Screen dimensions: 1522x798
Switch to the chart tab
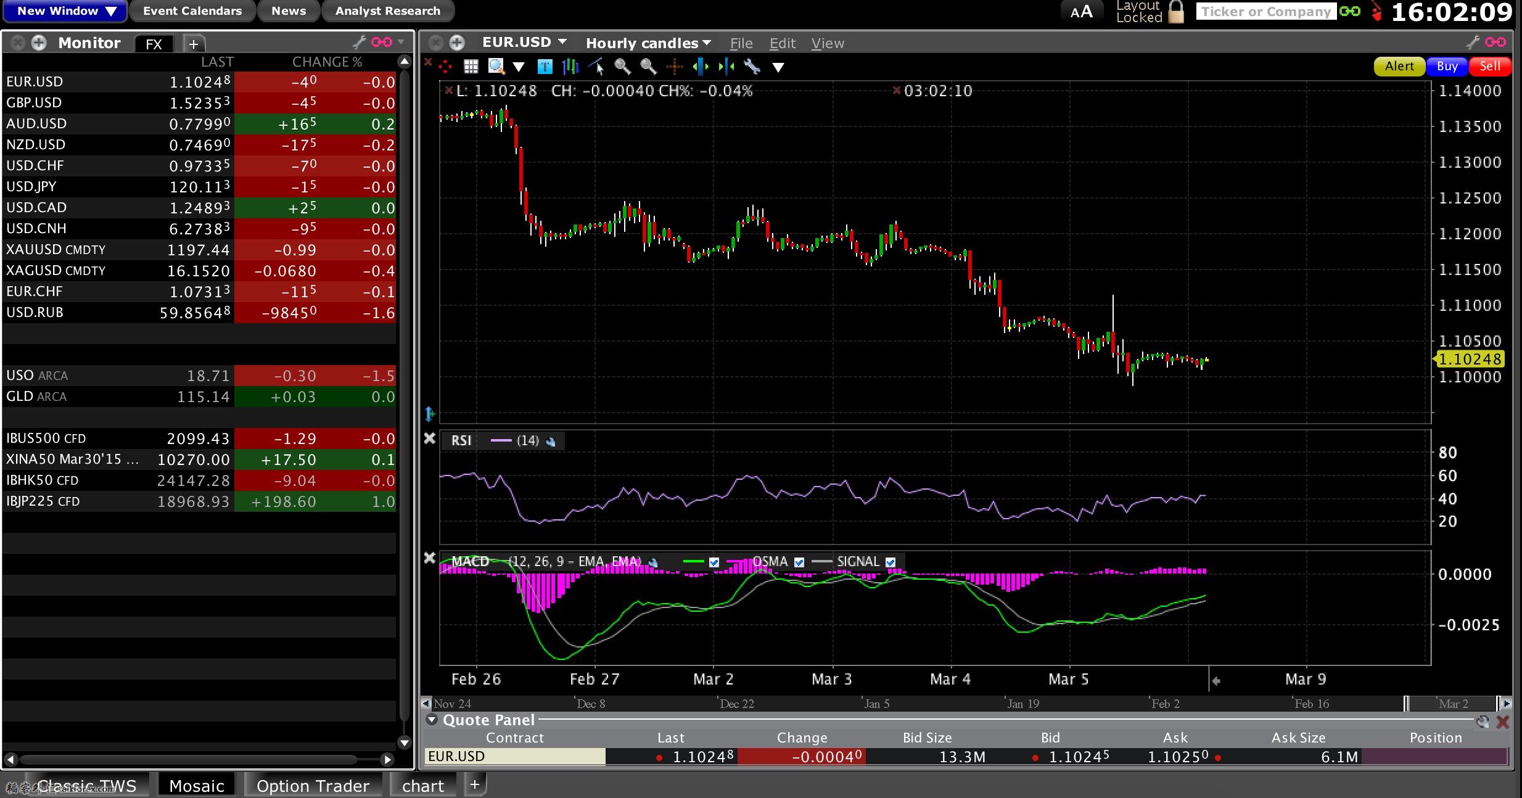423,786
